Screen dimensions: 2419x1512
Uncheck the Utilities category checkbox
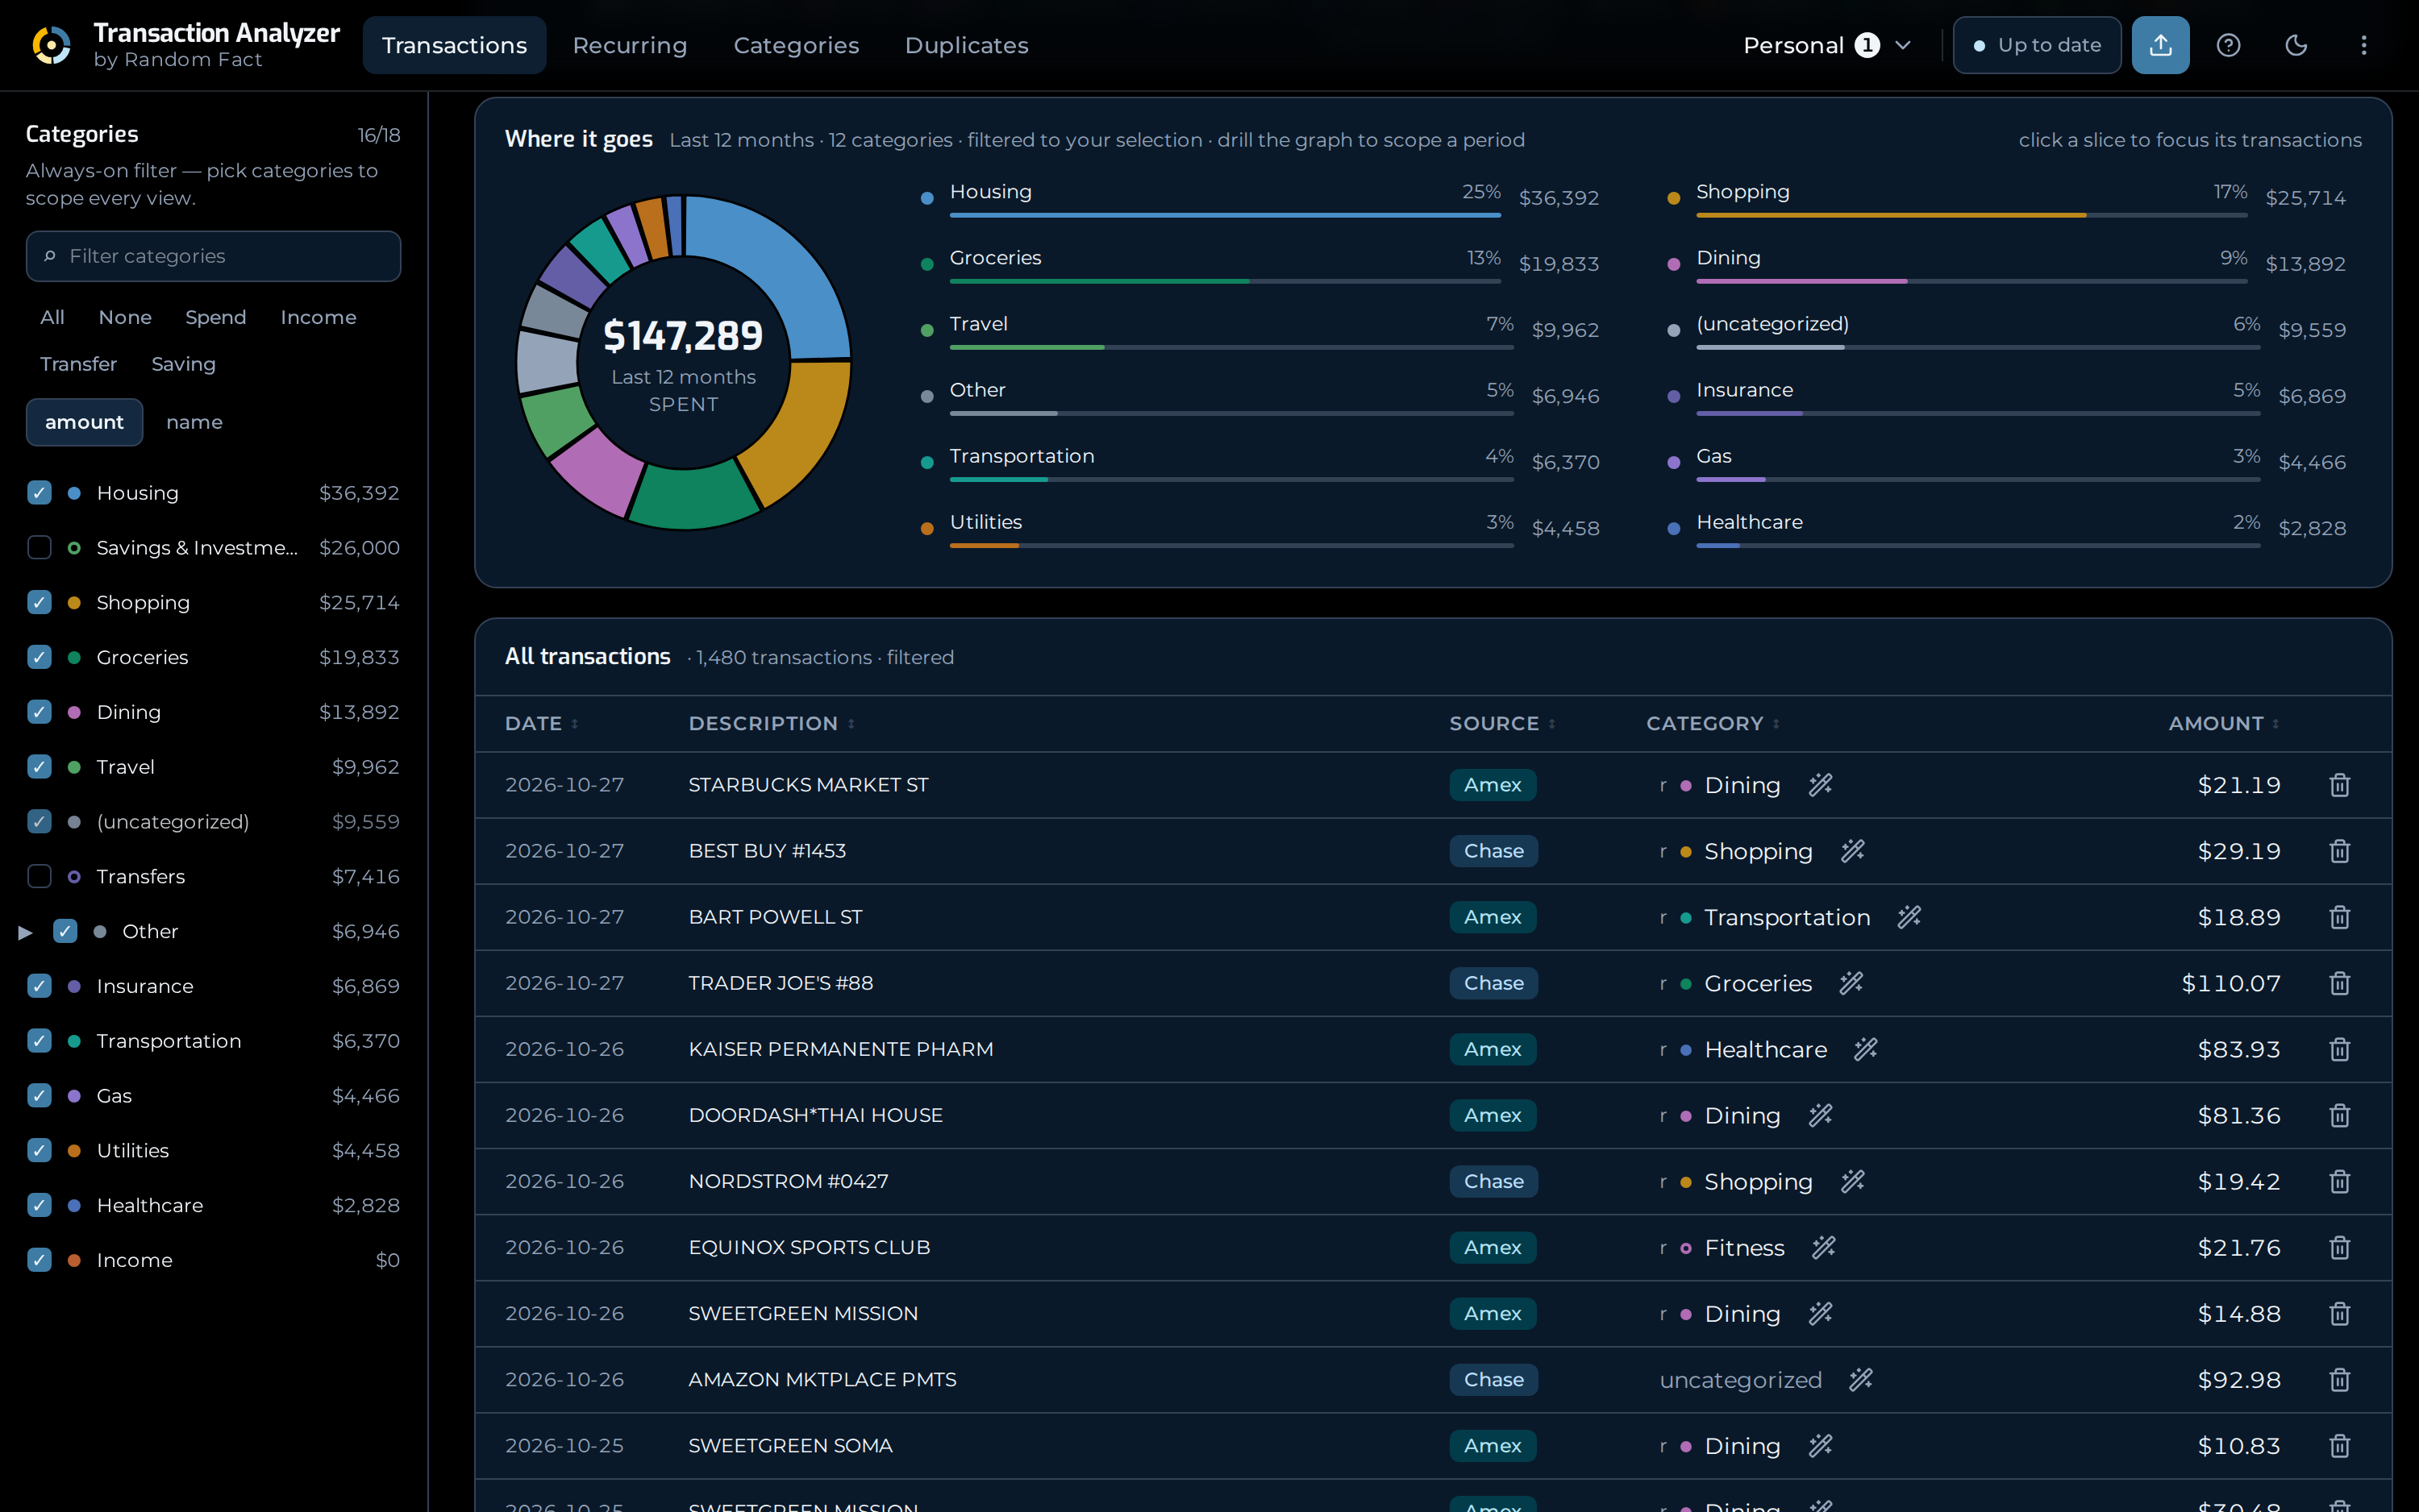(x=39, y=1150)
